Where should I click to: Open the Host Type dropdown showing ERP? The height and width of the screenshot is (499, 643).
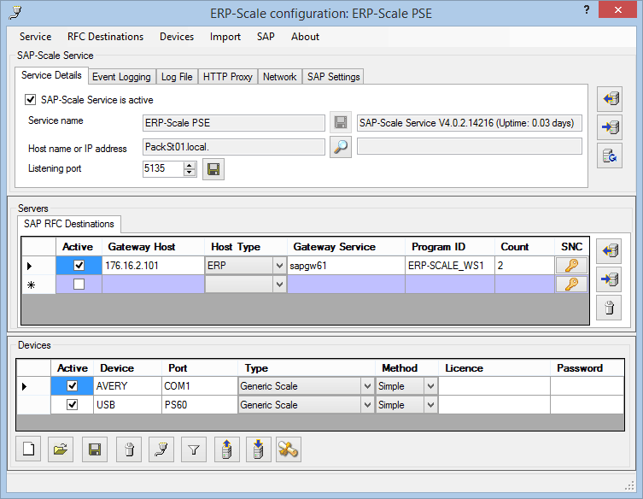pos(279,266)
